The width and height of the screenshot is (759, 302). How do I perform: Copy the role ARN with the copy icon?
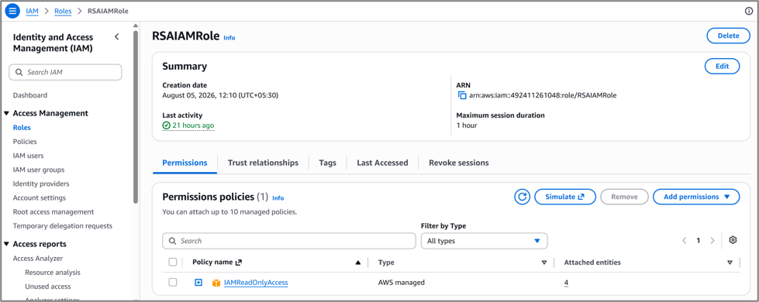click(x=462, y=95)
